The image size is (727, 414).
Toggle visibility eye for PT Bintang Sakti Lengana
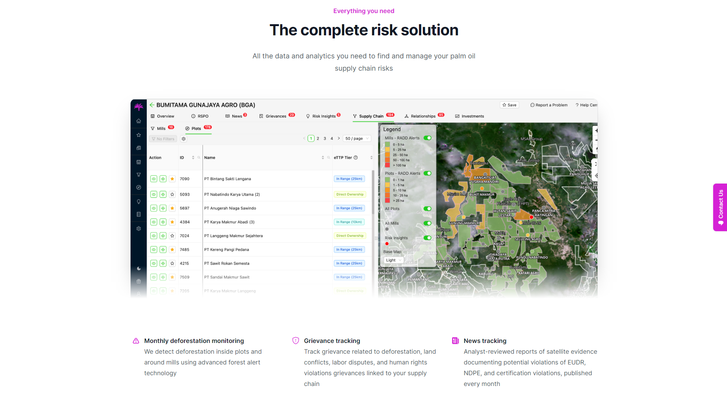pyautogui.click(x=154, y=179)
